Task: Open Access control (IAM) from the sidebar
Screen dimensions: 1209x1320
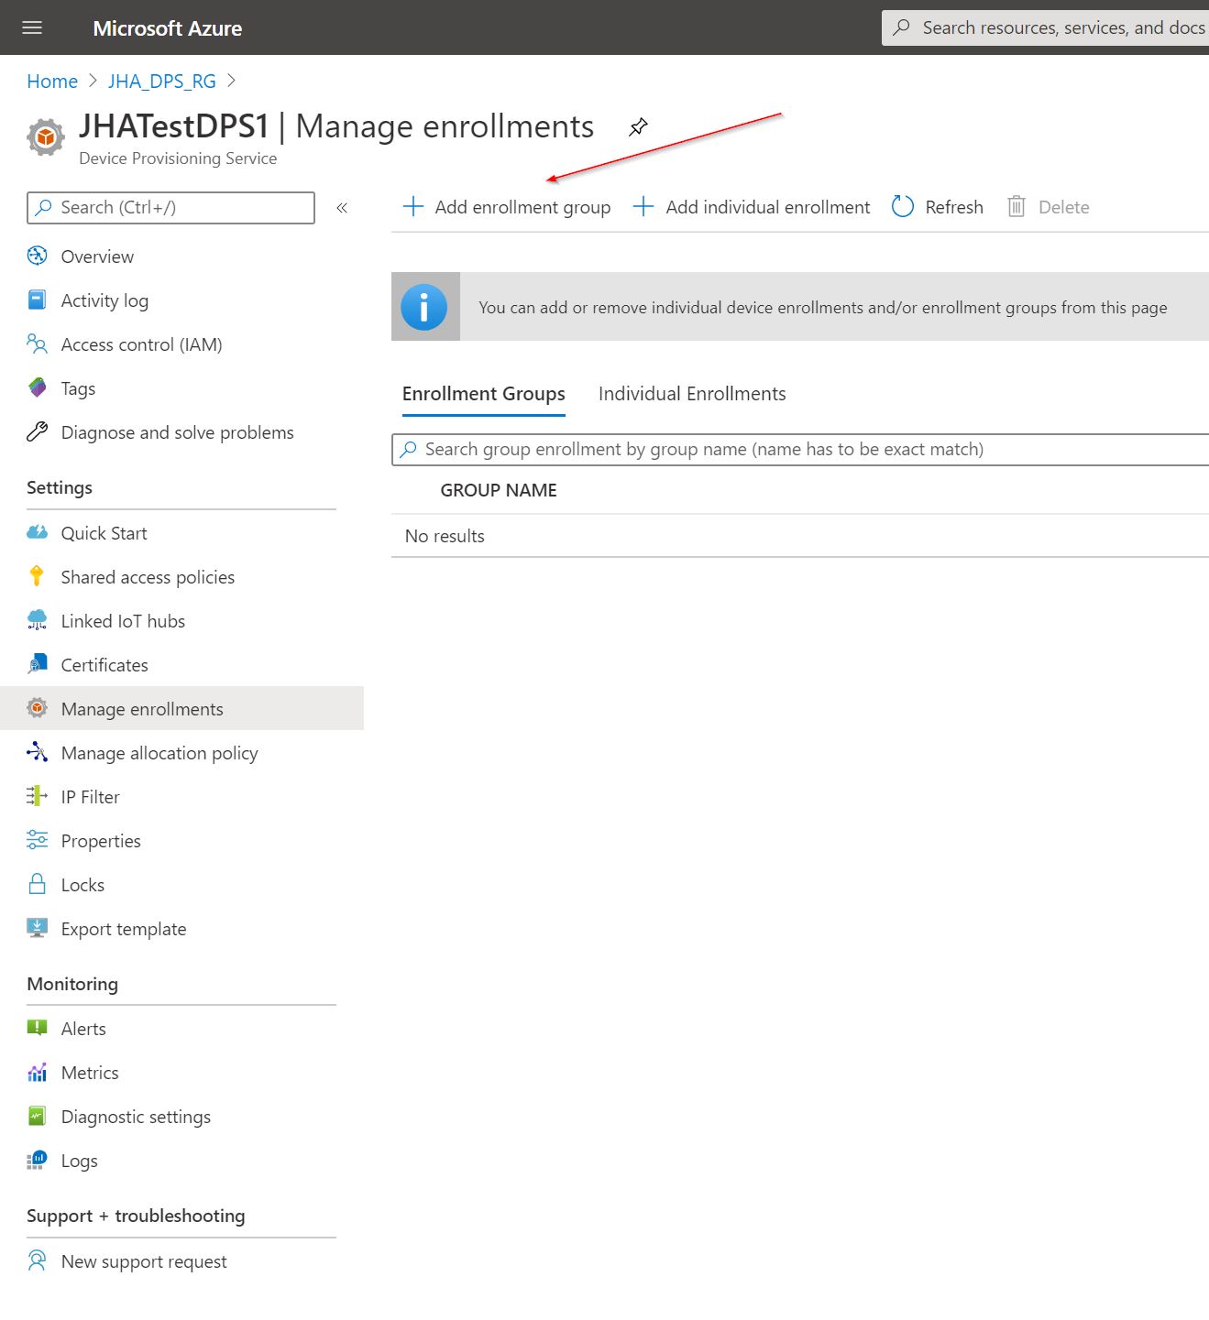Action: click(x=141, y=344)
